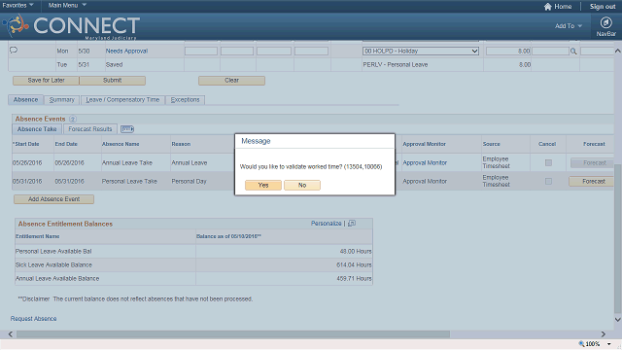Click the 8.00 quantity field on Mon row

tap(508, 51)
